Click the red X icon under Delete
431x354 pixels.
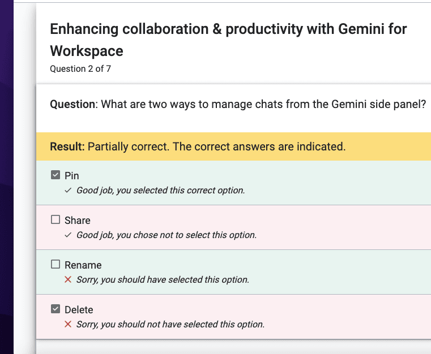click(68, 325)
